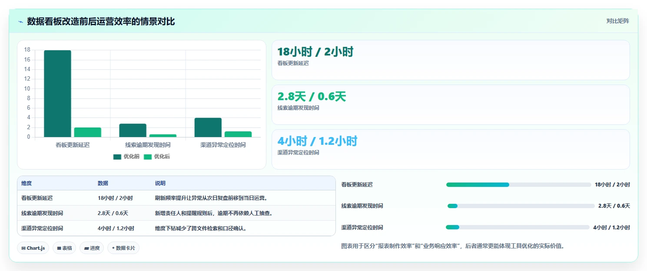647x271 pixels.
Task: Click the 线索逾期发现时间 label in the progress list
Action: (x=362, y=206)
